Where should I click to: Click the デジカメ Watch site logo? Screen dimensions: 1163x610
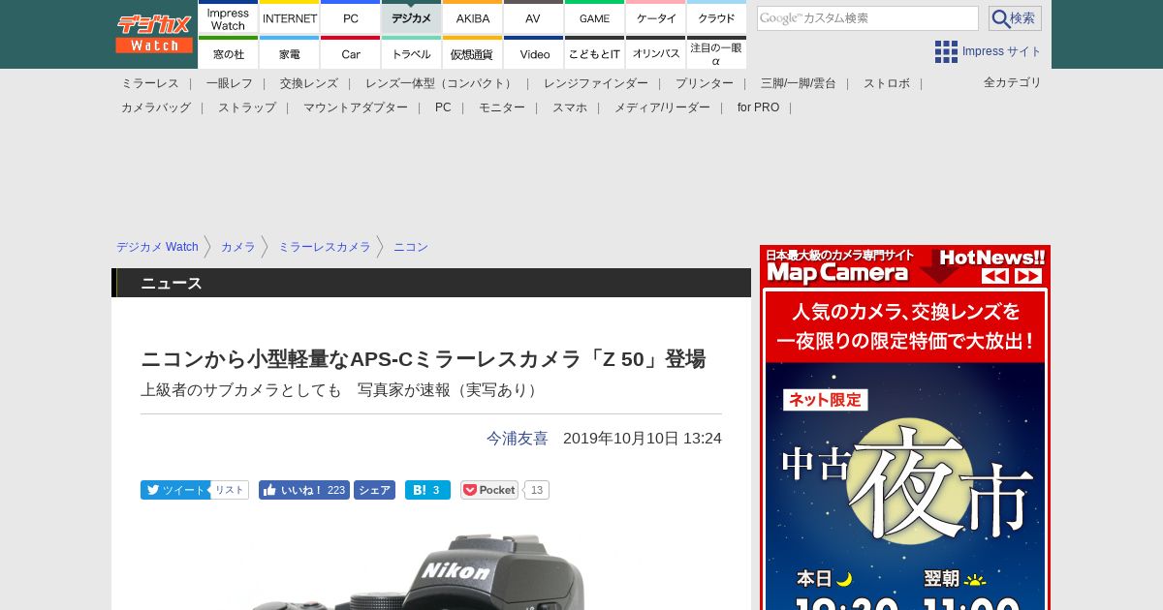pyautogui.click(x=154, y=34)
